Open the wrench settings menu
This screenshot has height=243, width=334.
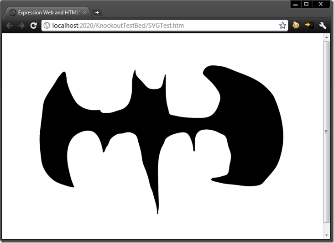[x=323, y=26]
